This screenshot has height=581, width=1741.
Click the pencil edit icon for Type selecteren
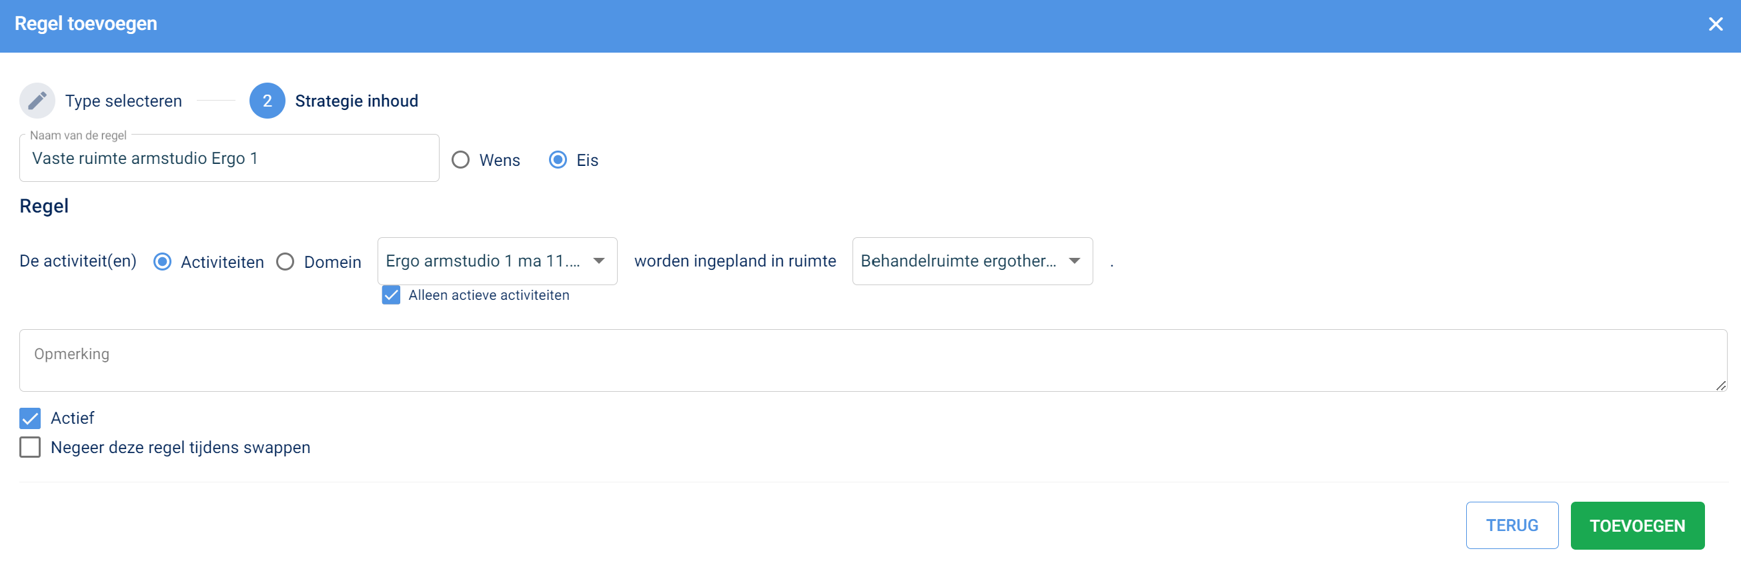(37, 101)
